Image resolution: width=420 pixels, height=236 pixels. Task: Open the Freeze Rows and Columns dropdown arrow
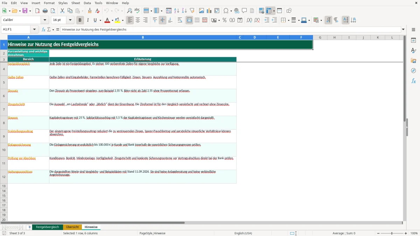click(x=274, y=11)
